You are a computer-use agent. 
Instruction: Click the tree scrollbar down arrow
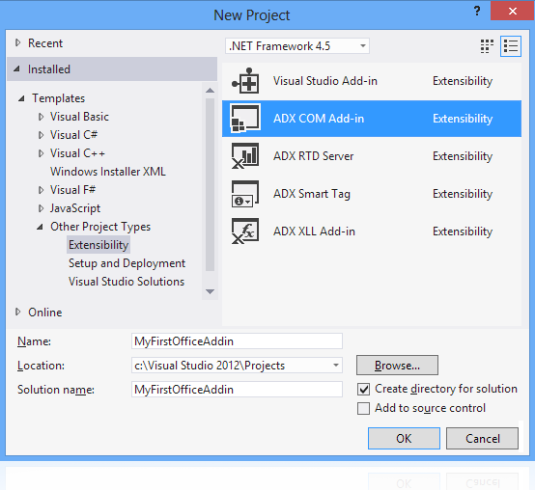click(211, 291)
